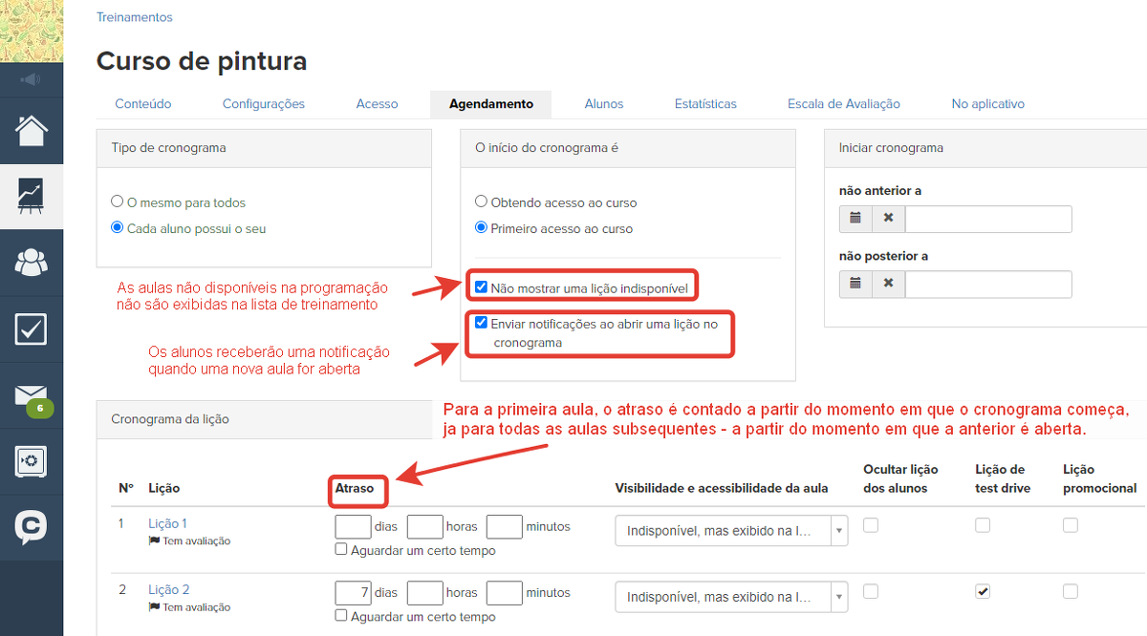Open the users group icon in sidebar
This screenshot has width=1147, height=636.
(x=32, y=262)
